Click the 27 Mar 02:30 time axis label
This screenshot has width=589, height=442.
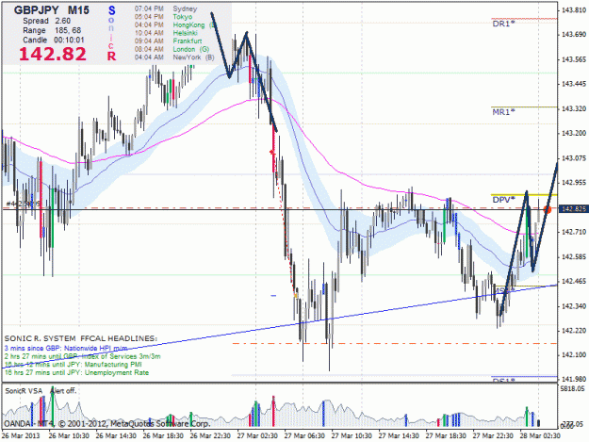tap(257, 436)
